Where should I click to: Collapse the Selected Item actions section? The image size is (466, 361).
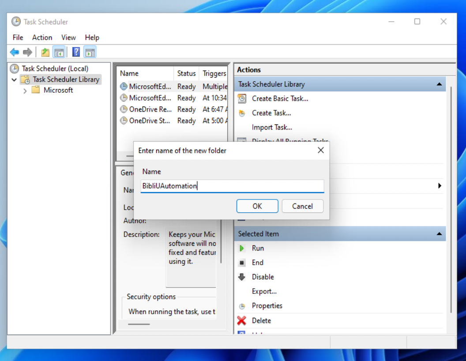tap(439, 234)
